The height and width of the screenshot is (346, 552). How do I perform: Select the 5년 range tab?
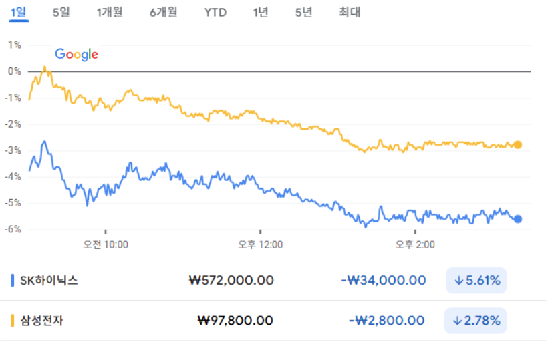(303, 12)
